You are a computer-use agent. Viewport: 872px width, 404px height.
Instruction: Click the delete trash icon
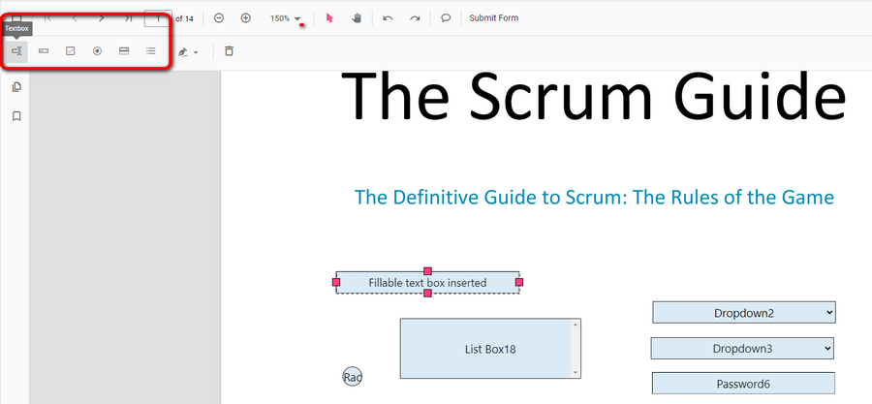tap(229, 51)
